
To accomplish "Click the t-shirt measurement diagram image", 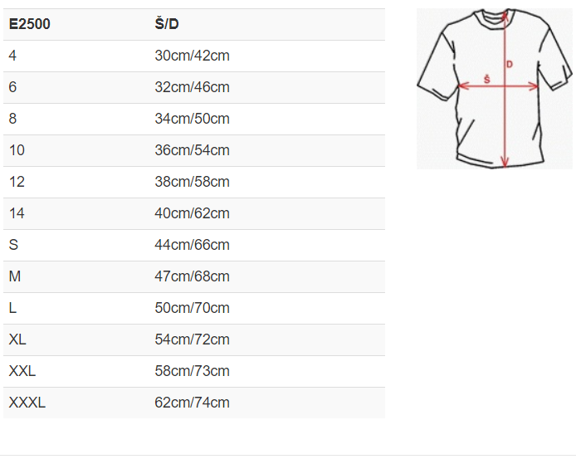I will (x=495, y=88).
